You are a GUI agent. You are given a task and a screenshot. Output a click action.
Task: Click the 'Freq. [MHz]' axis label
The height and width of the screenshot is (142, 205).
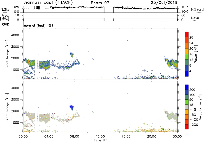coord(5,17)
